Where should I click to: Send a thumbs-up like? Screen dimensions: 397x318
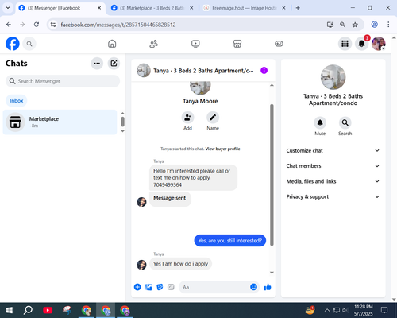click(x=268, y=287)
